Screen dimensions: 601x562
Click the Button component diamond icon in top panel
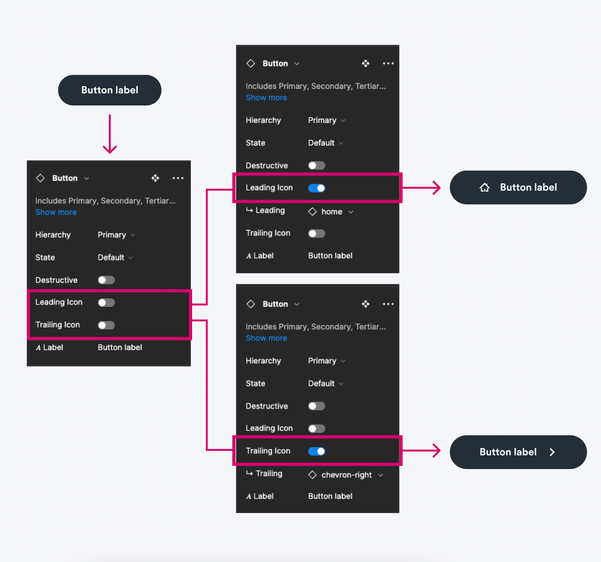click(250, 63)
